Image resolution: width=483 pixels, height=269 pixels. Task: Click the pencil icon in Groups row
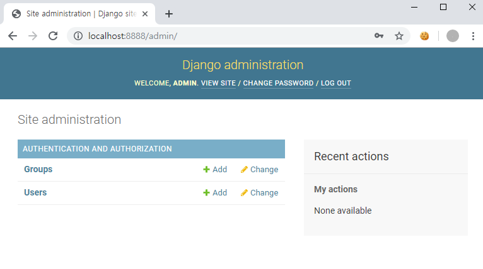pyautogui.click(x=244, y=170)
